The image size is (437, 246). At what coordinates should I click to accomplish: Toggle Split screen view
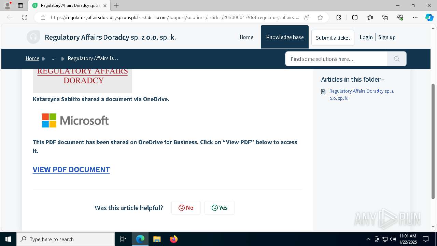coord(355,17)
